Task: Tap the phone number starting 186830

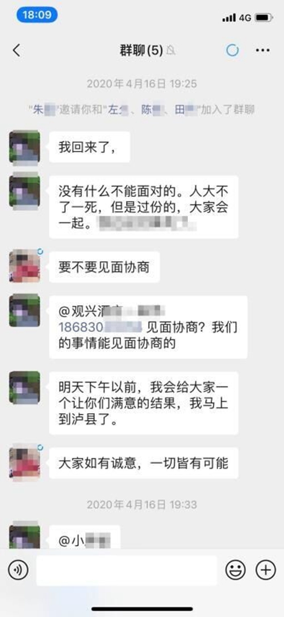Action: pyautogui.click(x=100, y=327)
